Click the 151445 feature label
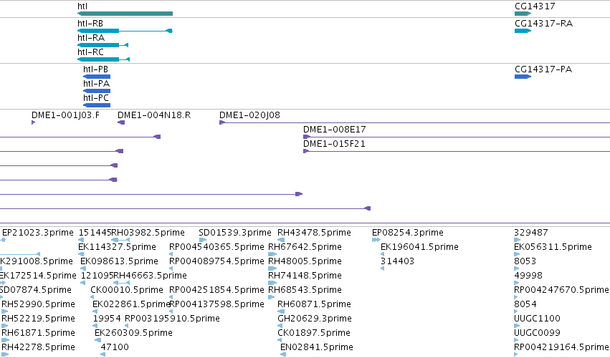The width and height of the screenshot is (610, 358). 95,233
